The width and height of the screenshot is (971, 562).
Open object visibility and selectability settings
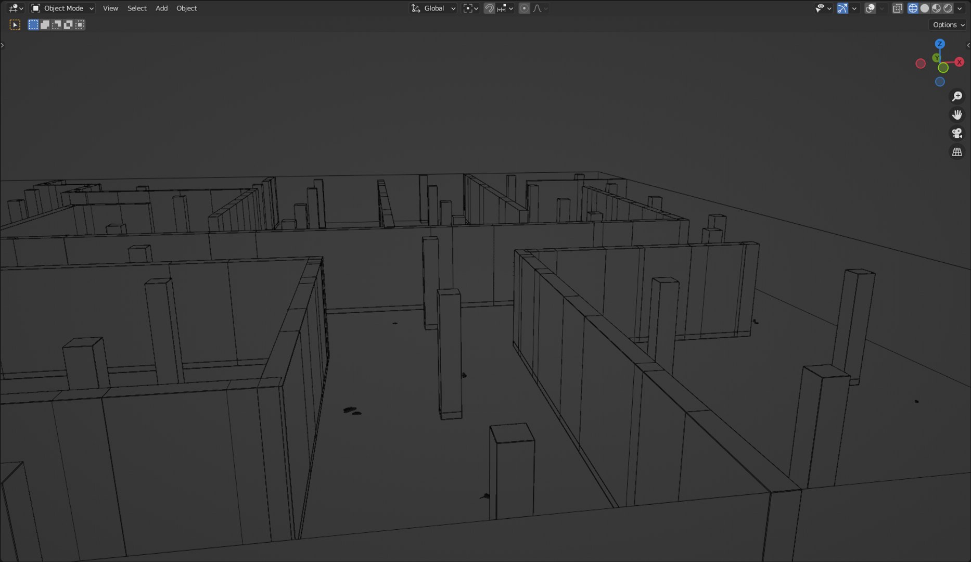[x=823, y=8]
